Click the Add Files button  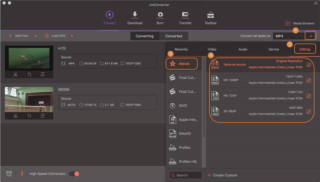tap(18, 36)
